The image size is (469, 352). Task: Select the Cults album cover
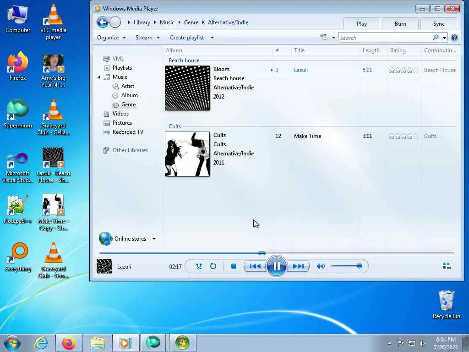tap(187, 154)
